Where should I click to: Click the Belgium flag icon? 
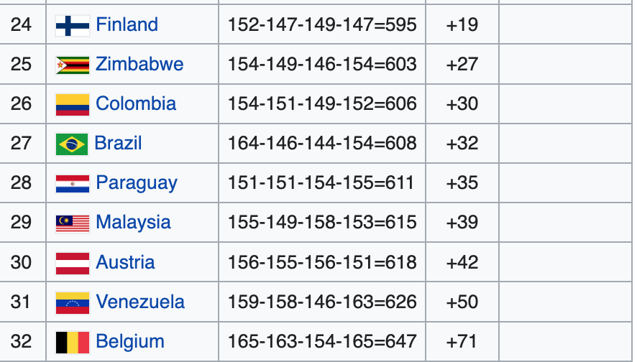click(72, 342)
